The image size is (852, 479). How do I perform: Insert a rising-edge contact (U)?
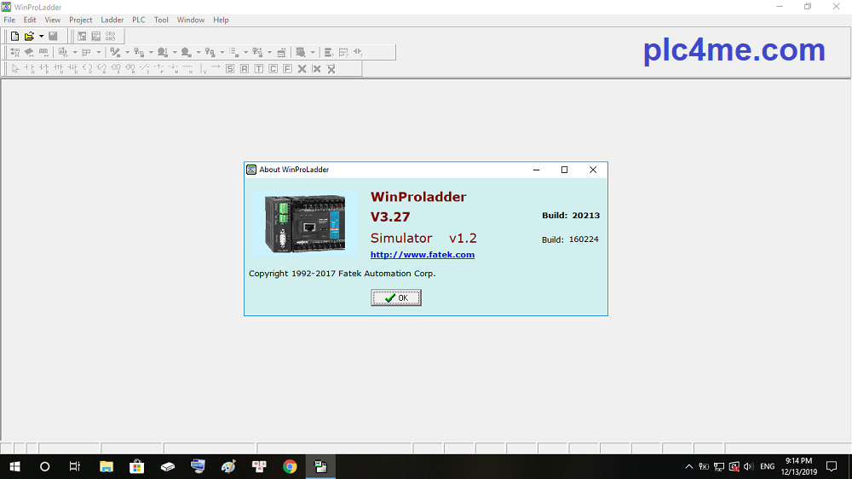coord(58,68)
